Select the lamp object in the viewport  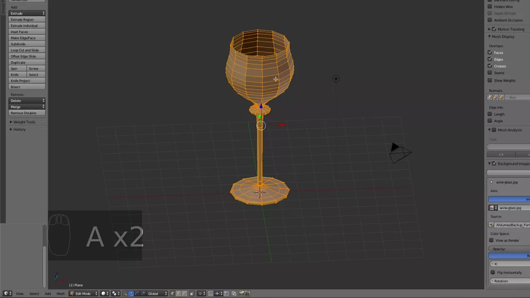tap(336, 79)
